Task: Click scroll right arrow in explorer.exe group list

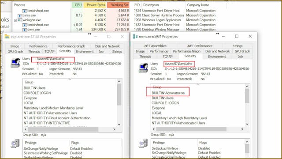Action: (114, 129)
